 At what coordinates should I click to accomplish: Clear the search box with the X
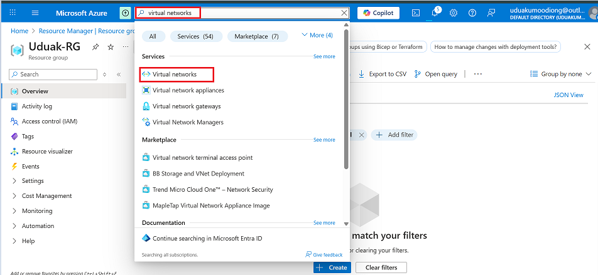pyautogui.click(x=344, y=13)
